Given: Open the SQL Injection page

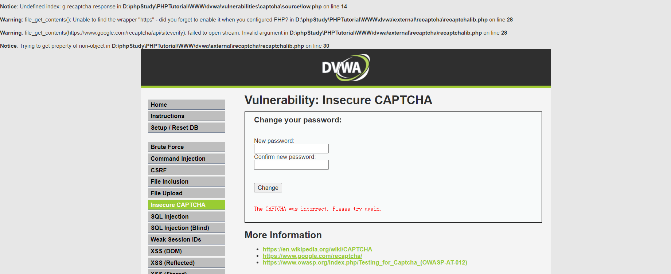Looking at the screenshot, I should pyautogui.click(x=186, y=216).
